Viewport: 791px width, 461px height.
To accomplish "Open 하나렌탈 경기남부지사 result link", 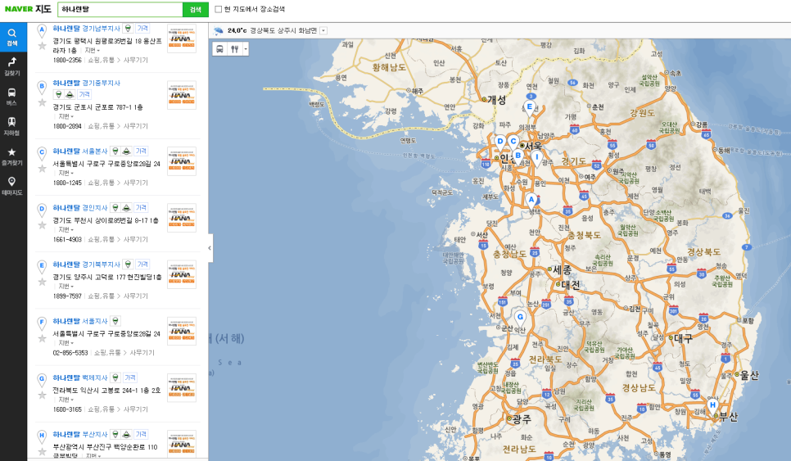I will (x=86, y=29).
